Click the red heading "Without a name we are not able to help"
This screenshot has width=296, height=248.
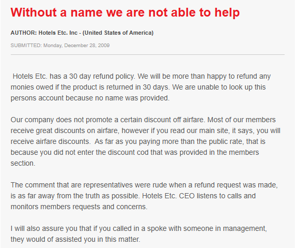click(125, 12)
